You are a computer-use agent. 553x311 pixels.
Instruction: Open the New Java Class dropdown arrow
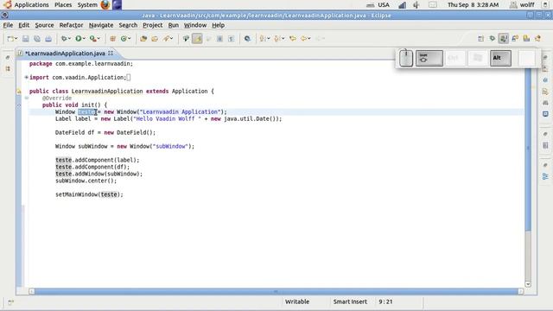click(130, 39)
